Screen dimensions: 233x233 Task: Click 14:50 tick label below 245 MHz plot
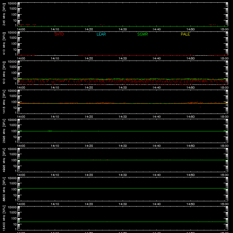190,29
